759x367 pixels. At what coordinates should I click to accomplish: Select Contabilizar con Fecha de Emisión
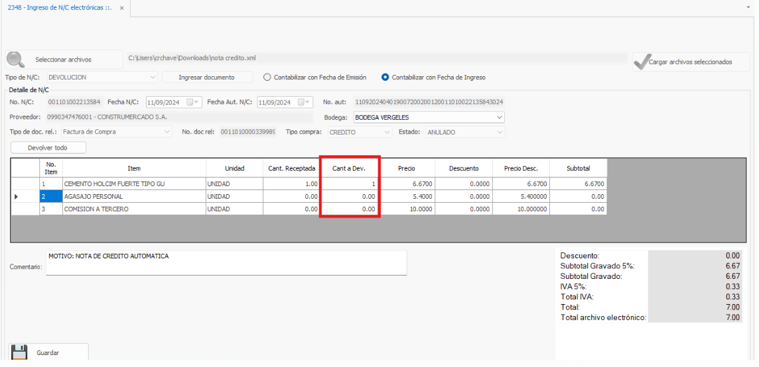267,78
